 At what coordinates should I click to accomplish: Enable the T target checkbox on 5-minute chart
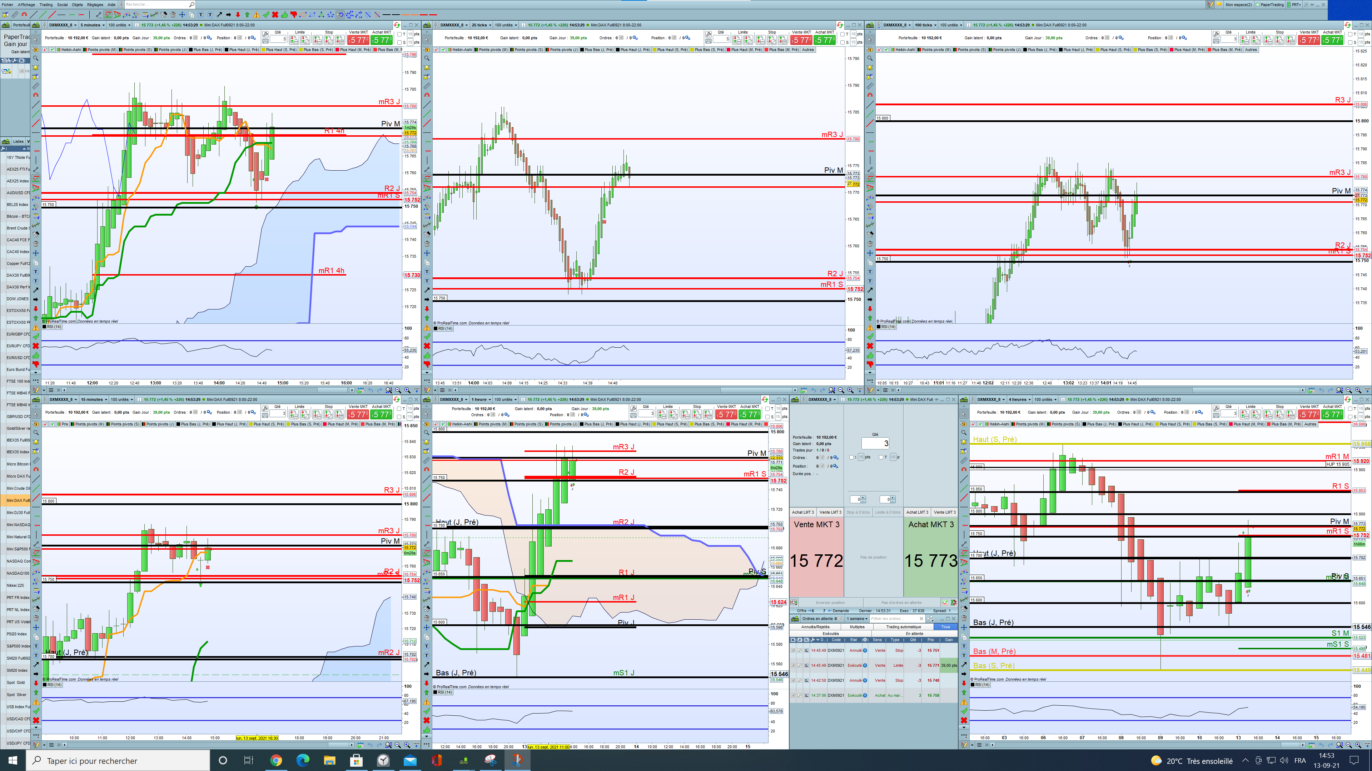399,35
